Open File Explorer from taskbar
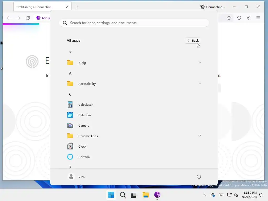The height and width of the screenshot is (201, 268). (x=146, y=195)
